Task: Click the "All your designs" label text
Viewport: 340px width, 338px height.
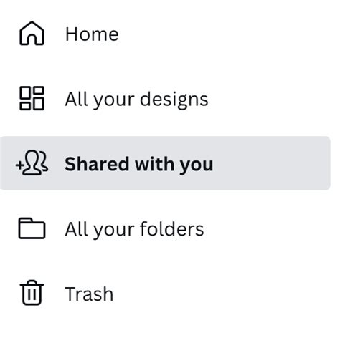Action: coord(136,100)
